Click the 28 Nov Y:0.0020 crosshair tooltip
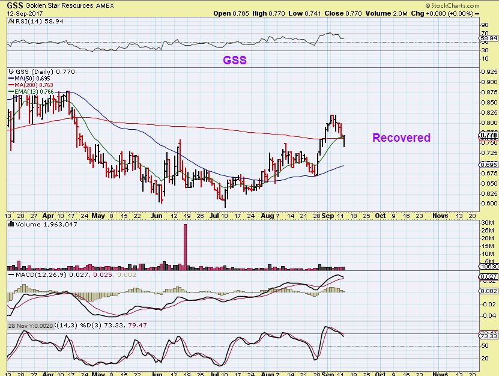 [30, 326]
